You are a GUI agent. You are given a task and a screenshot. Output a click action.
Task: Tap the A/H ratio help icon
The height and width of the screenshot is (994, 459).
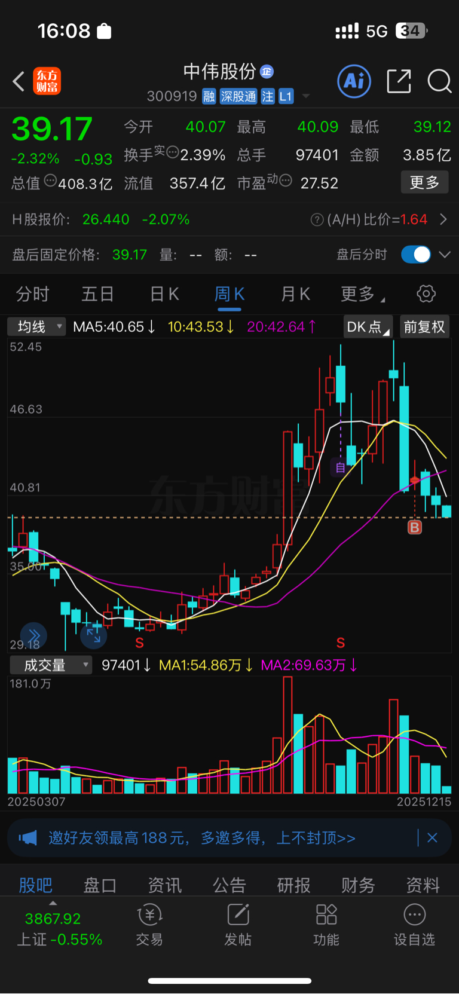[x=317, y=220]
